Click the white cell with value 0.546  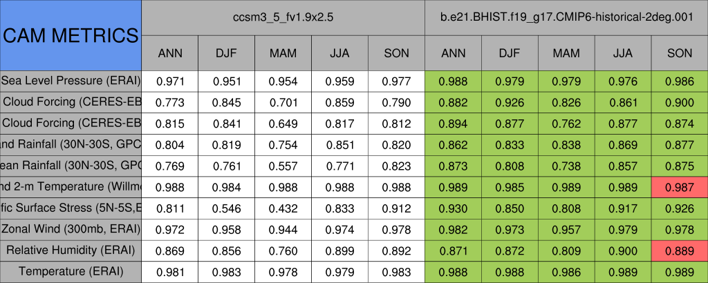[226, 208]
